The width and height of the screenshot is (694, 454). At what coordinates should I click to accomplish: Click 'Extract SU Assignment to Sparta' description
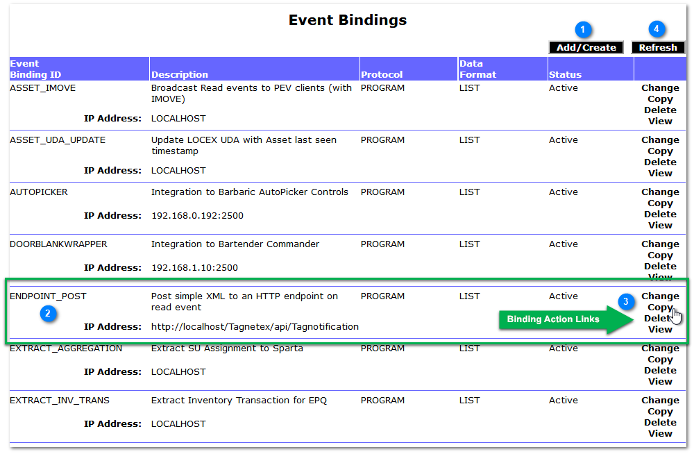[x=227, y=348]
